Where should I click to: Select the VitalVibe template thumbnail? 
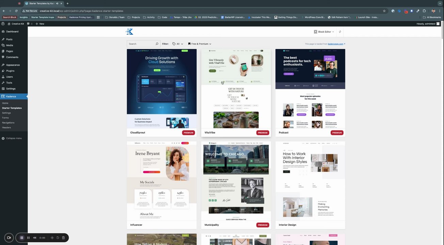[x=236, y=88]
